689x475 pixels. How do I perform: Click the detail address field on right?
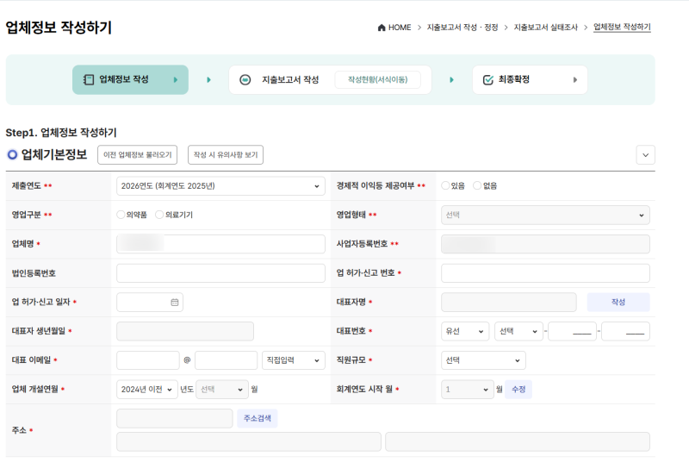pyautogui.click(x=518, y=441)
